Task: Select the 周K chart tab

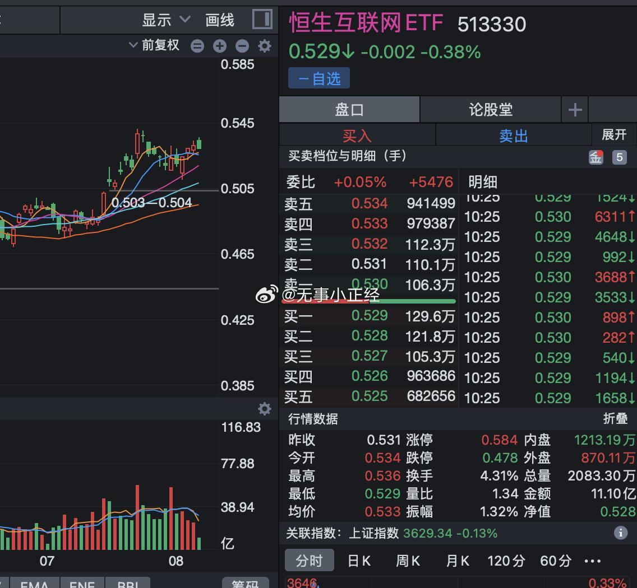Action: point(408,561)
